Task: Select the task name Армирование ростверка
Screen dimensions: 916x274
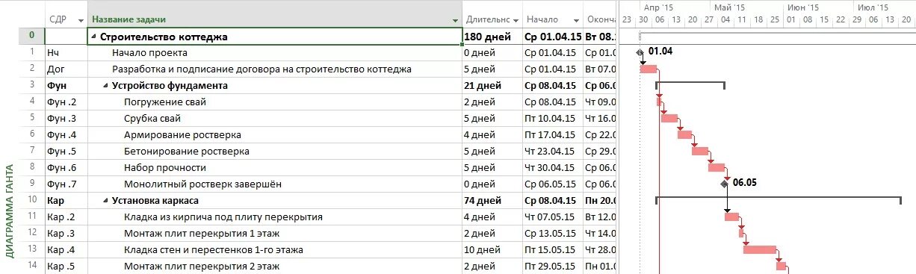Action: 182,134
